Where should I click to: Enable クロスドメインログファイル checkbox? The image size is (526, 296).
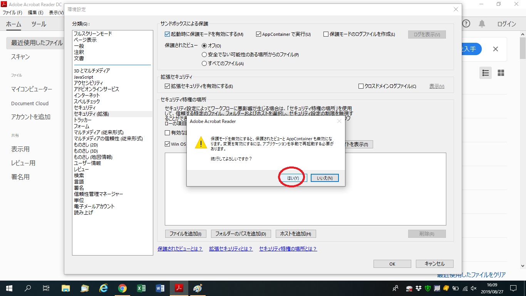(x=361, y=86)
